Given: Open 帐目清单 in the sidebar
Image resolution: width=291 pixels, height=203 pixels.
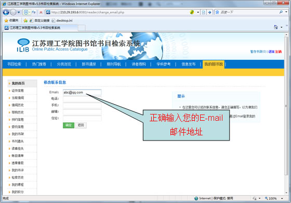Looking at the screenshot, I should pyautogui.click(x=18, y=156).
